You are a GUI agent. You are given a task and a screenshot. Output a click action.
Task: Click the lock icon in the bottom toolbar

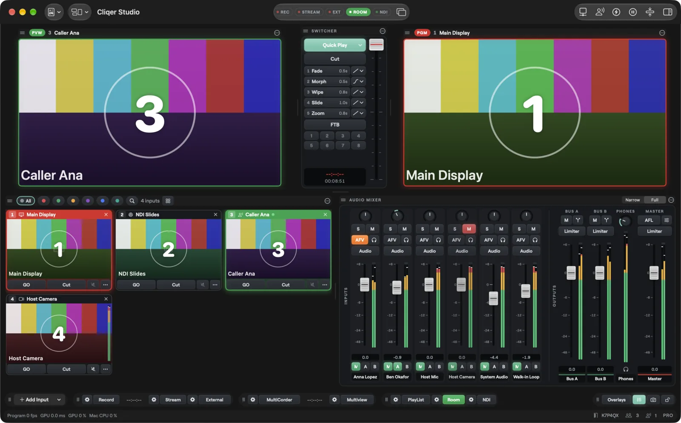pyautogui.click(x=667, y=400)
